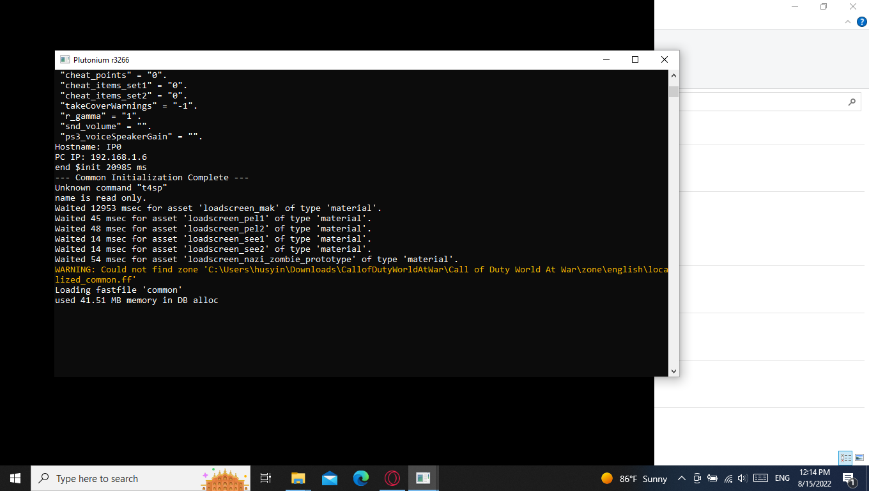
Task: Click the loadscreen_pel2 asset wait line
Action: [213, 229]
